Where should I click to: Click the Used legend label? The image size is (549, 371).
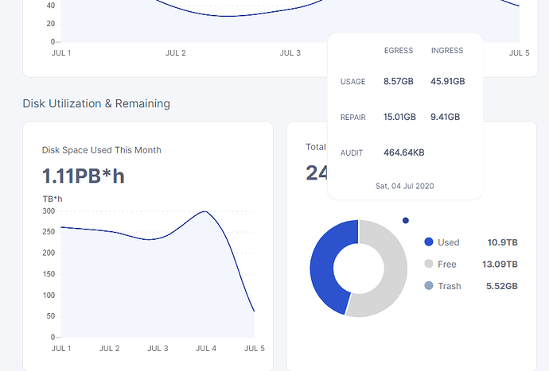(449, 242)
